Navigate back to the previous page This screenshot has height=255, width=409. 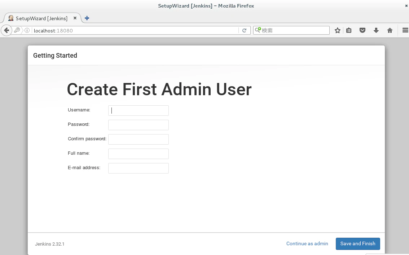pos(6,30)
